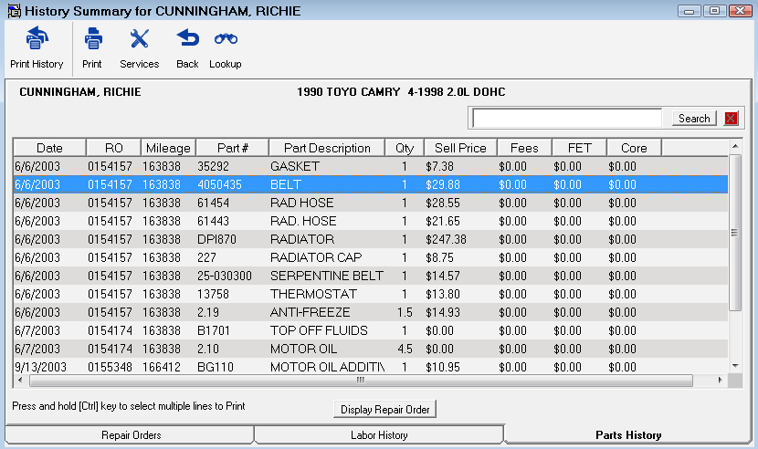Click sell price $10.95 cell

[x=443, y=367]
